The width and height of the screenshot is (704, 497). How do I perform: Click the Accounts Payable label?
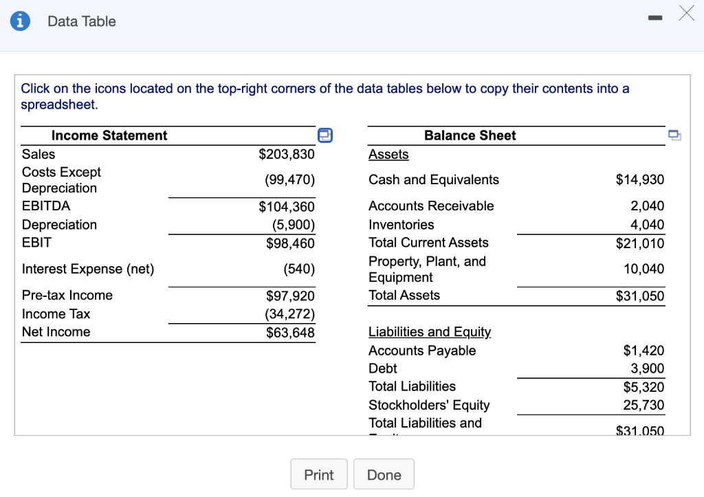click(422, 350)
